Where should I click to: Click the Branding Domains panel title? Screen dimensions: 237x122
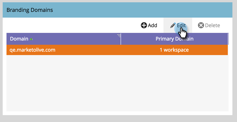point(30,10)
